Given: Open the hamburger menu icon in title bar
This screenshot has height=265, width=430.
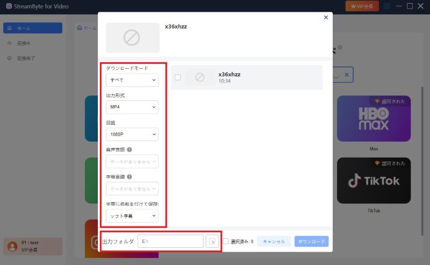Looking at the screenshot, I should 387,6.
